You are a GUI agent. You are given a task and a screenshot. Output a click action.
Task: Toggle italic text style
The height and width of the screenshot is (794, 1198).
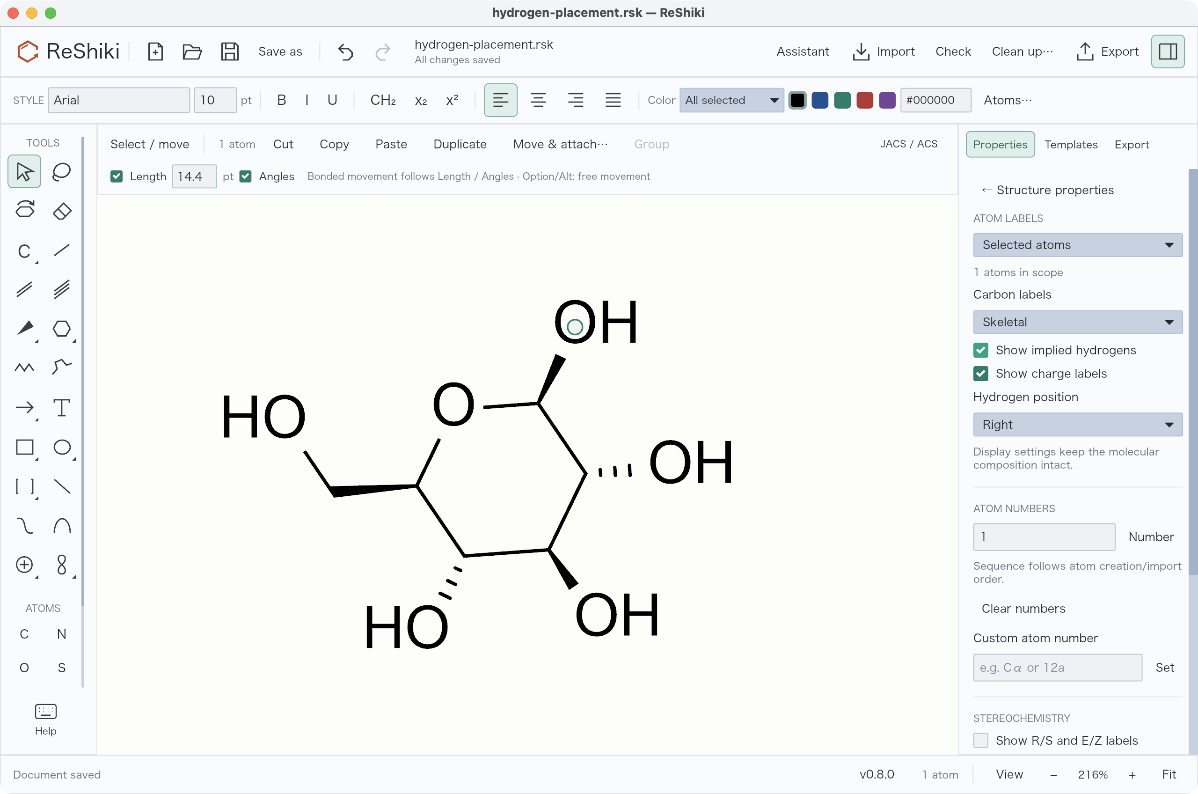(307, 100)
